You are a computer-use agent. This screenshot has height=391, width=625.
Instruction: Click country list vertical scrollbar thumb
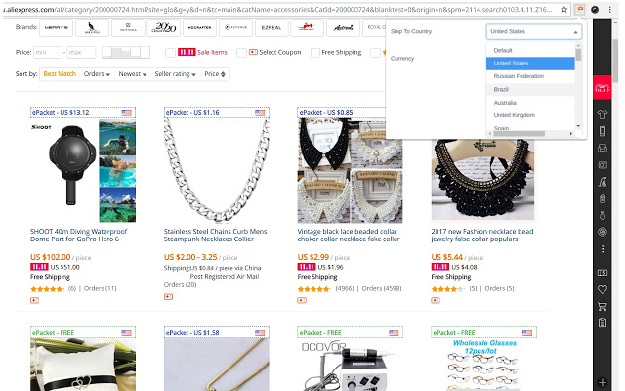578,55
